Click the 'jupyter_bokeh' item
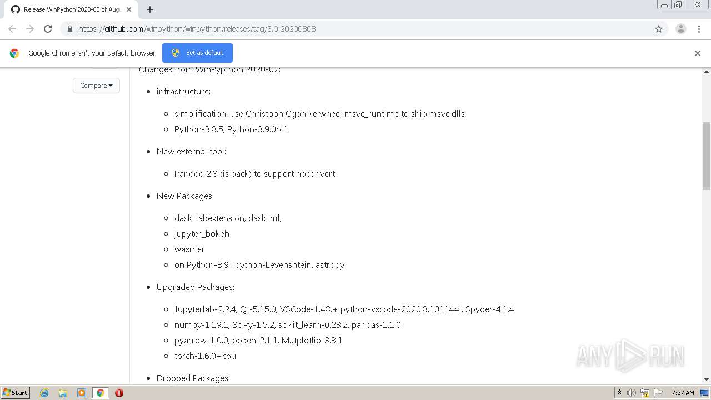This screenshot has width=711, height=400. [x=202, y=233]
